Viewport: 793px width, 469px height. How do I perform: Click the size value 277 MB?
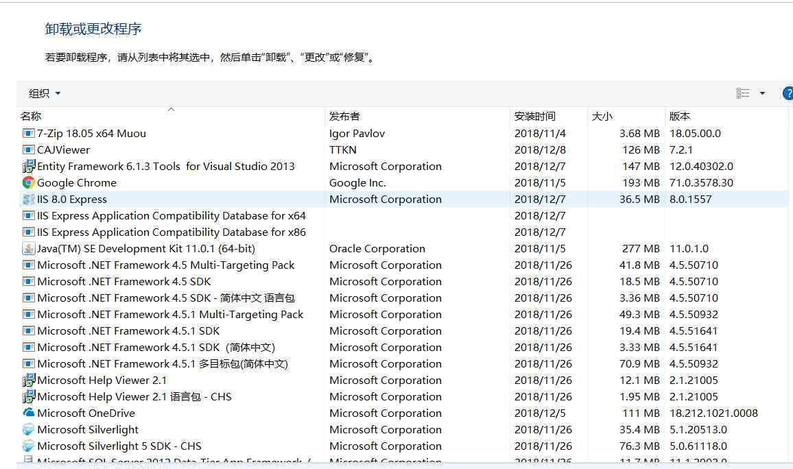(641, 249)
